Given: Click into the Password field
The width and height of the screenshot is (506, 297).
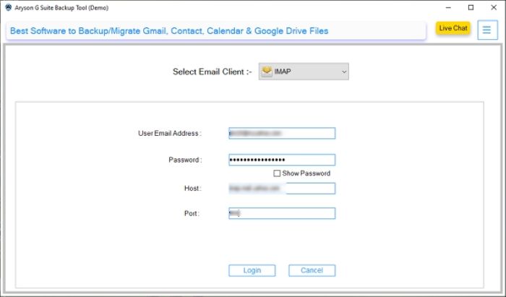Looking at the screenshot, I should [282, 160].
